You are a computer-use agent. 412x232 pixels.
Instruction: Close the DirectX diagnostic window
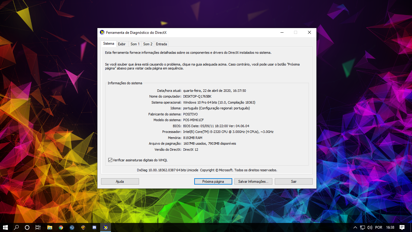[309, 32]
